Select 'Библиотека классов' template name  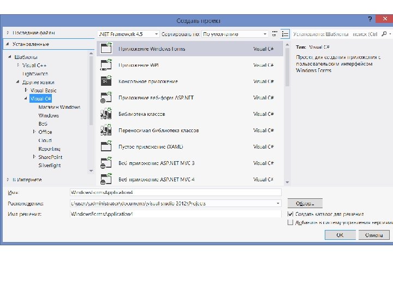tap(142, 114)
